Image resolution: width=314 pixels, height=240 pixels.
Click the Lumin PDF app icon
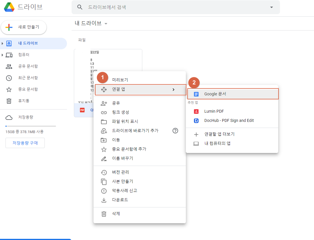(196, 112)
